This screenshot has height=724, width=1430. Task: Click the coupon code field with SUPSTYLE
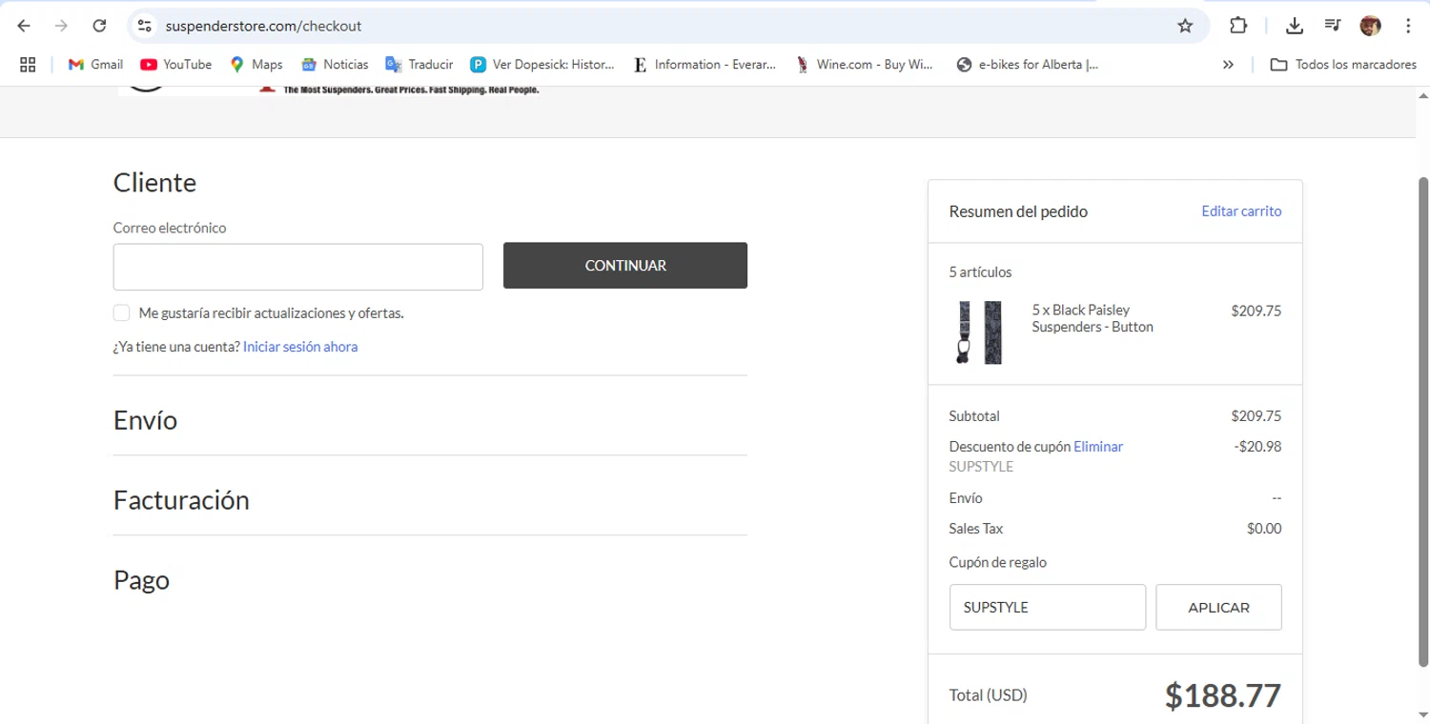pyautogui.click(x=1048, y=607)
